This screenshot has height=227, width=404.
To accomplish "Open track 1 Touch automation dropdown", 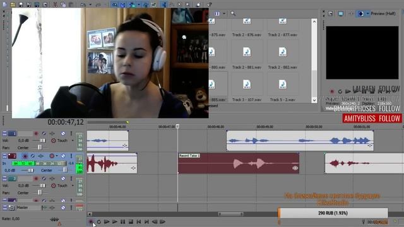I will 73,141.
